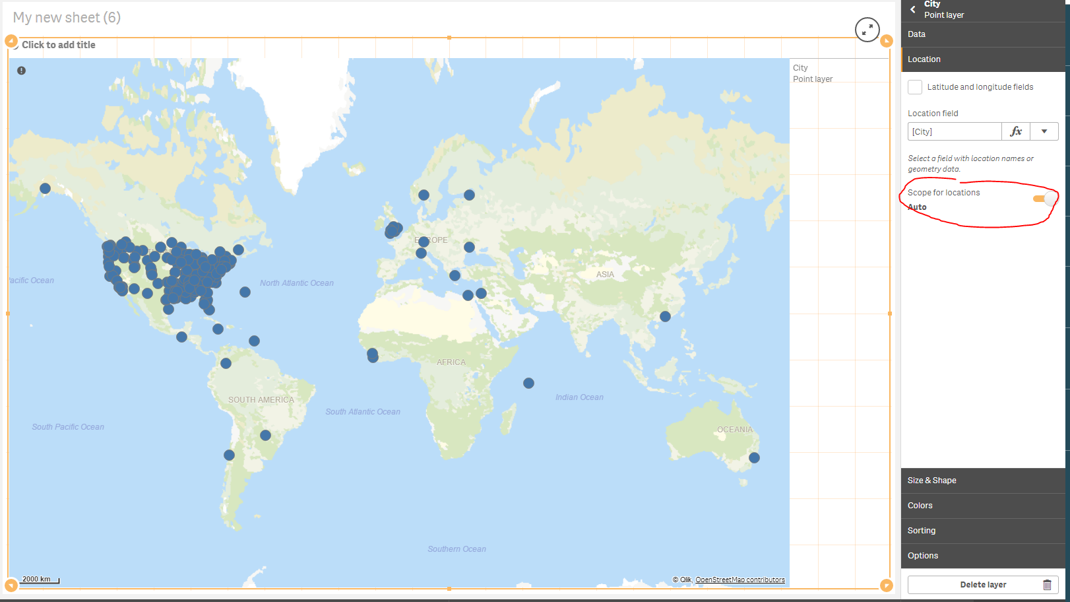The width and height of the screenshot is (1070, 602).
Task: Check Latitude and longitude fields
Action: point(915,86)
